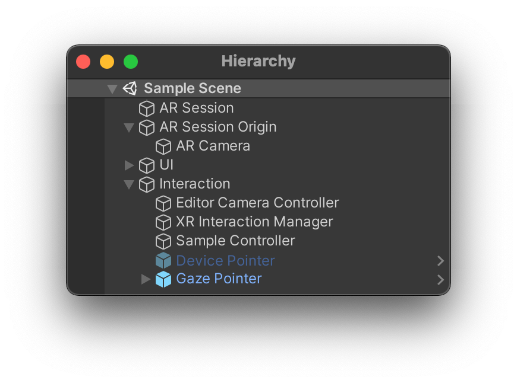The image size is (517, 377).
Task: Expand the UI game object
Action: click(x=130, y=165)
